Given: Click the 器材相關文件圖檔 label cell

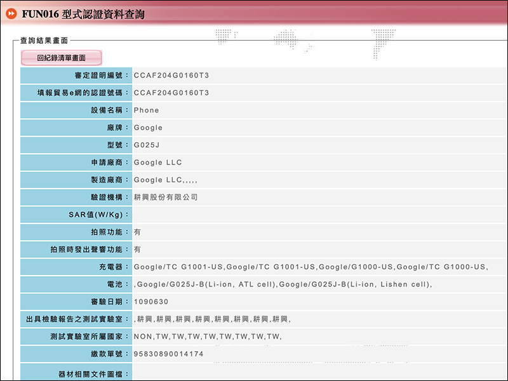Looking at the screenshot, I should (76, 372).
